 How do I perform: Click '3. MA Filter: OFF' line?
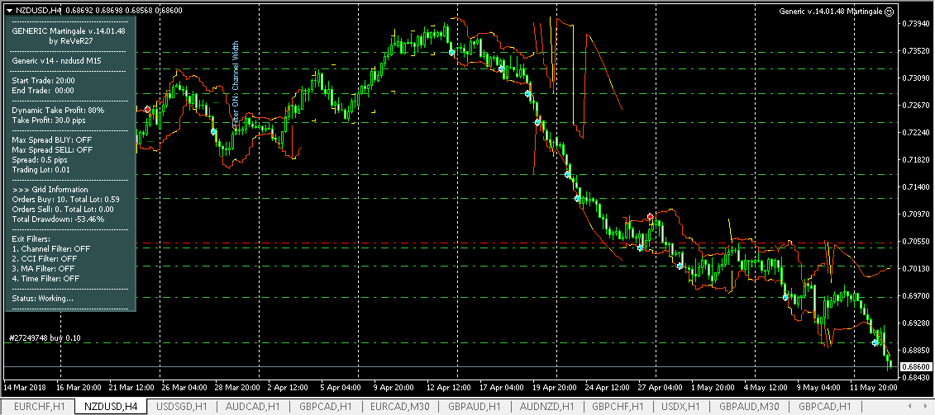coord(43,268)
